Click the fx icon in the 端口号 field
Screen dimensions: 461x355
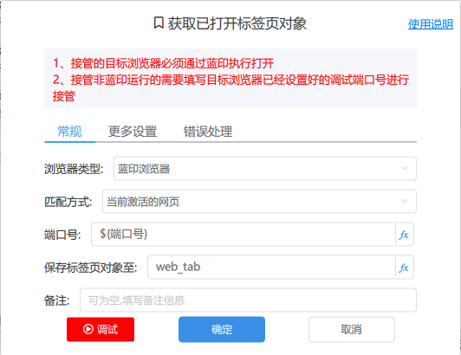pyautogui.click(x=404, y=235)
